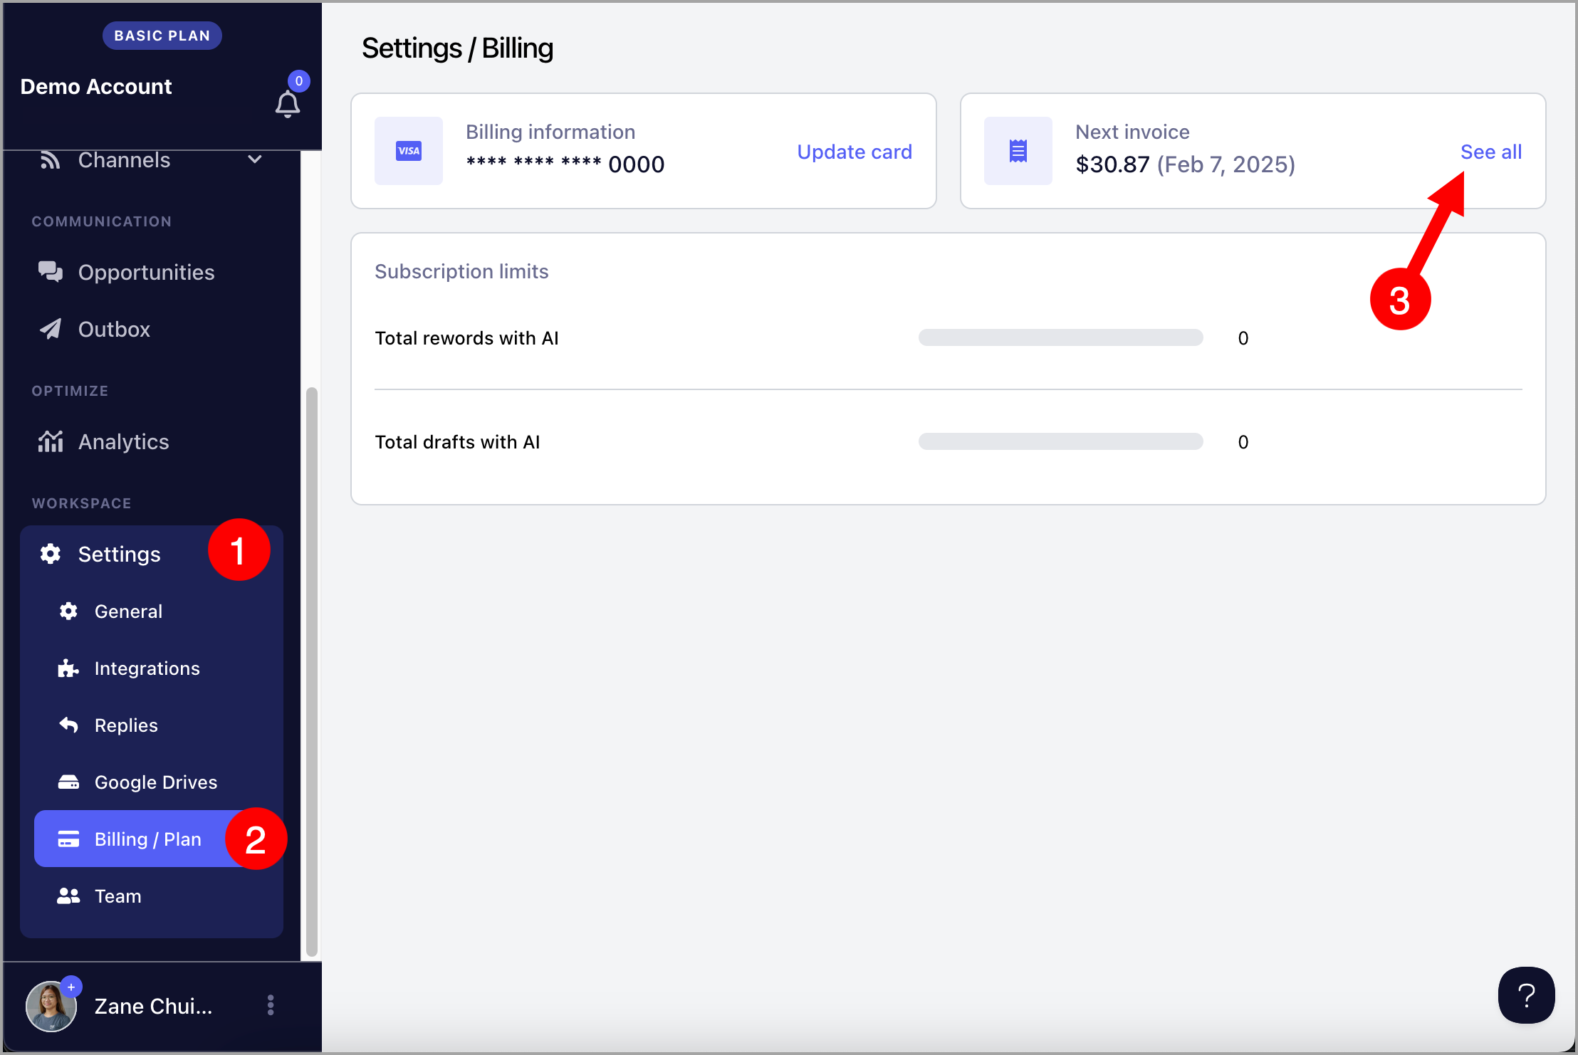
Task: Click the Settings / Billing page title
Action: [457, 48]
